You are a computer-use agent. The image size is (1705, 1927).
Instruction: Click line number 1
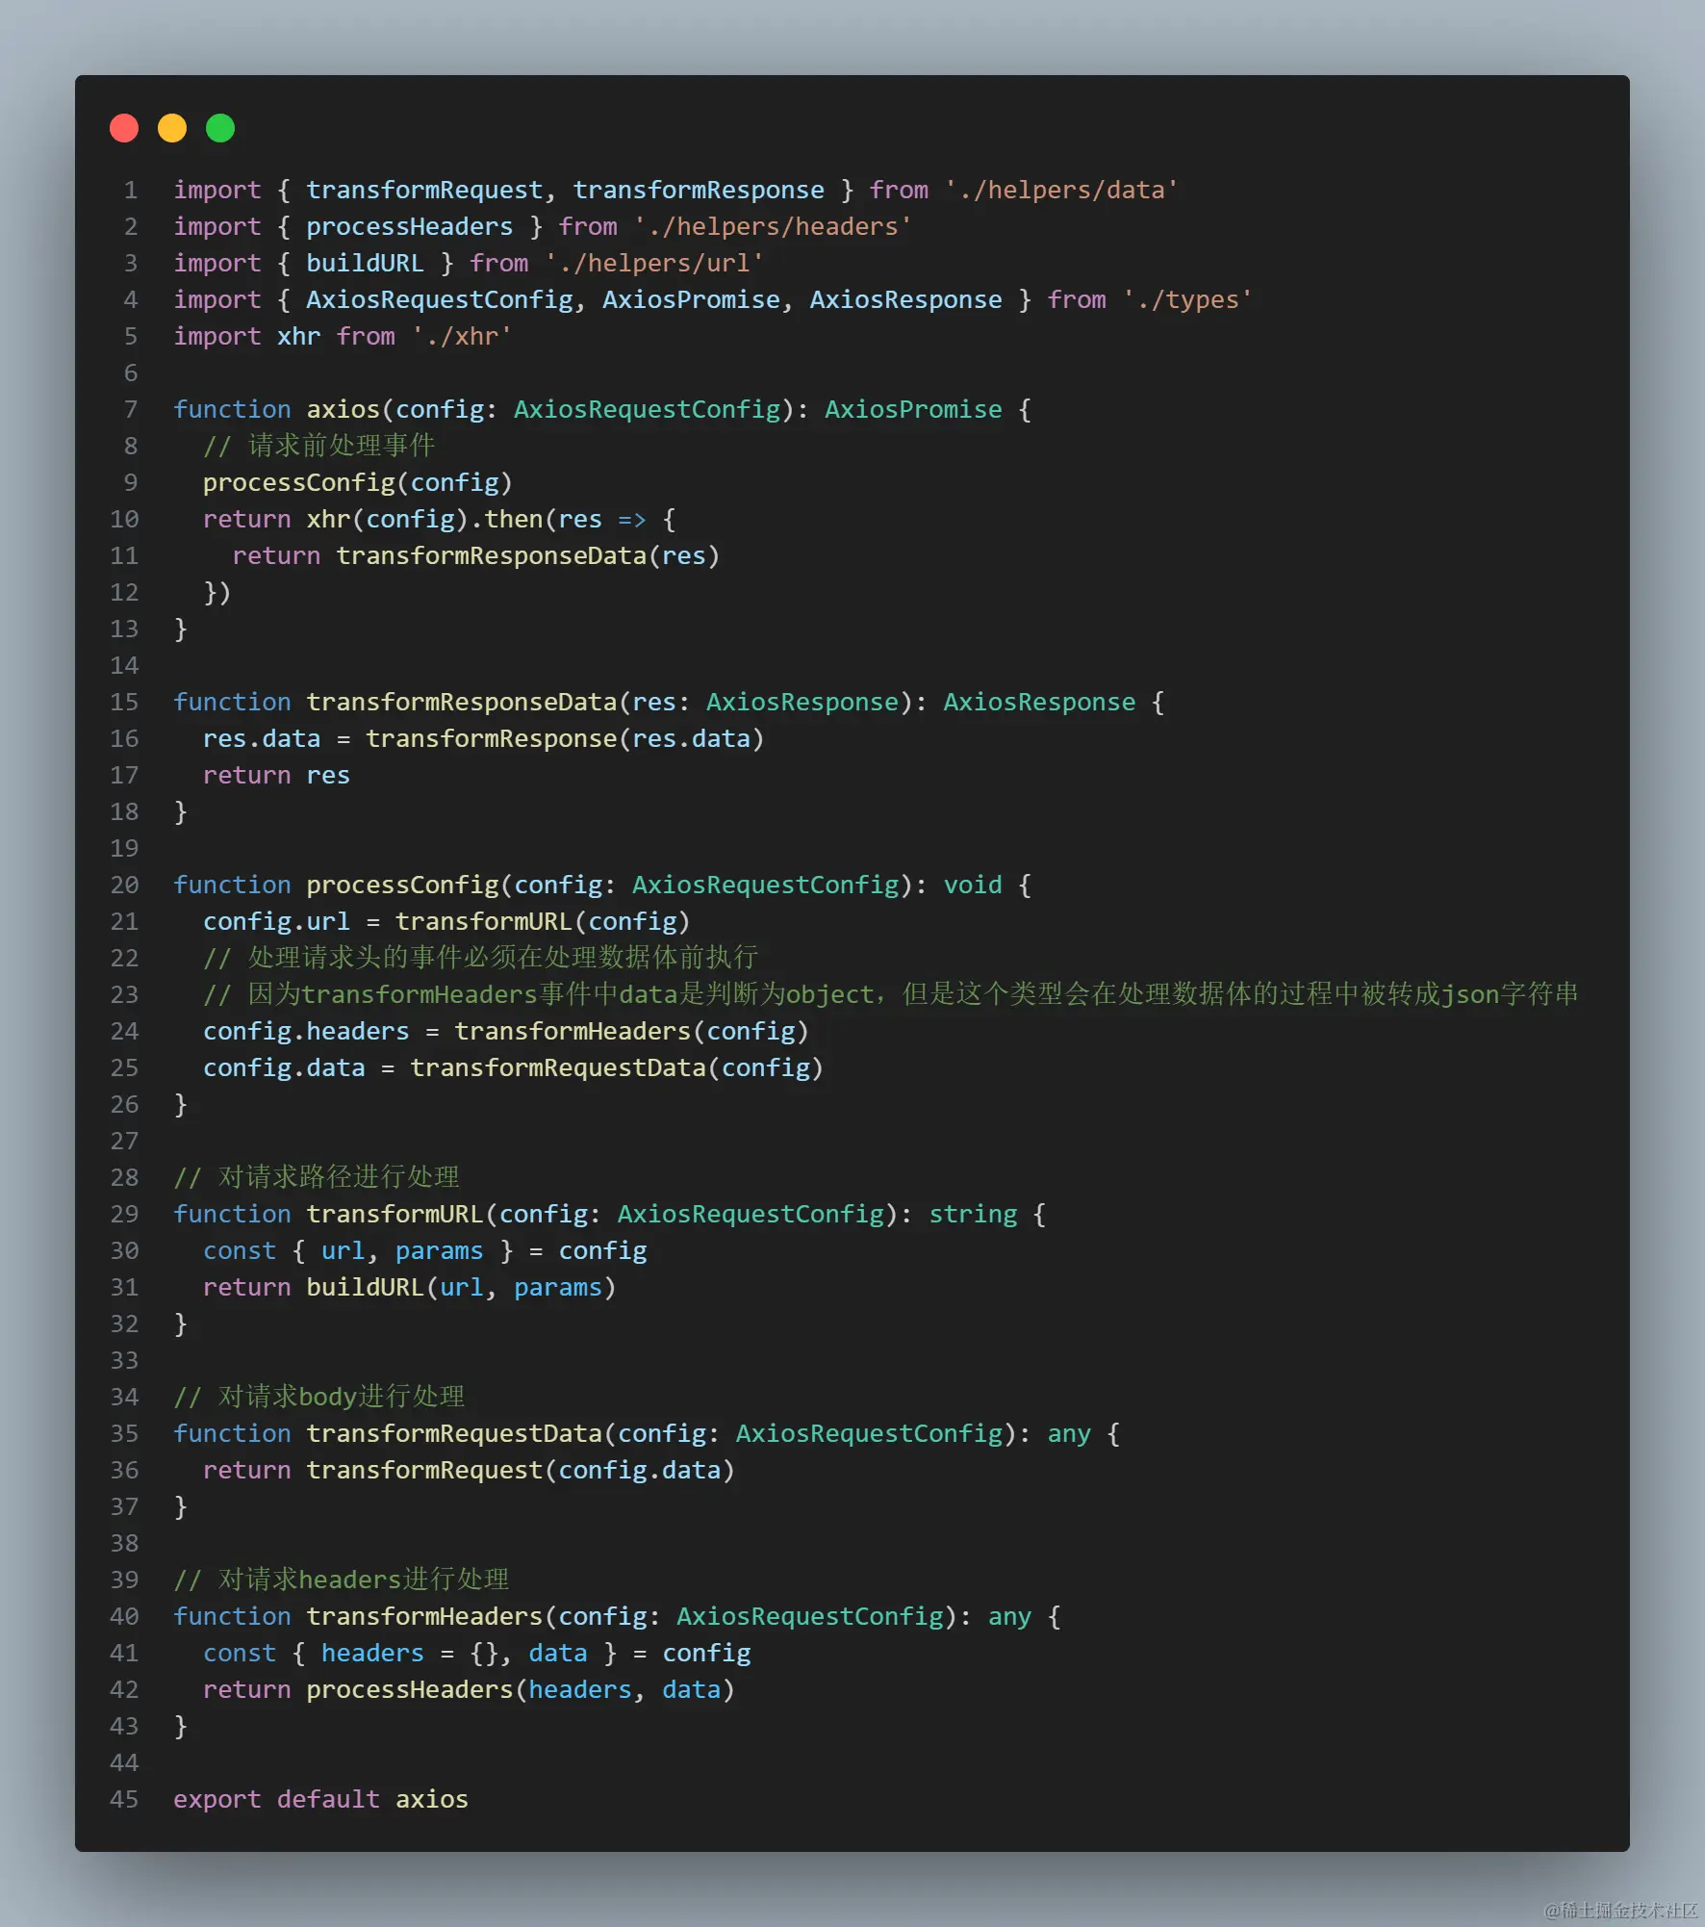[x=130, y=190]
